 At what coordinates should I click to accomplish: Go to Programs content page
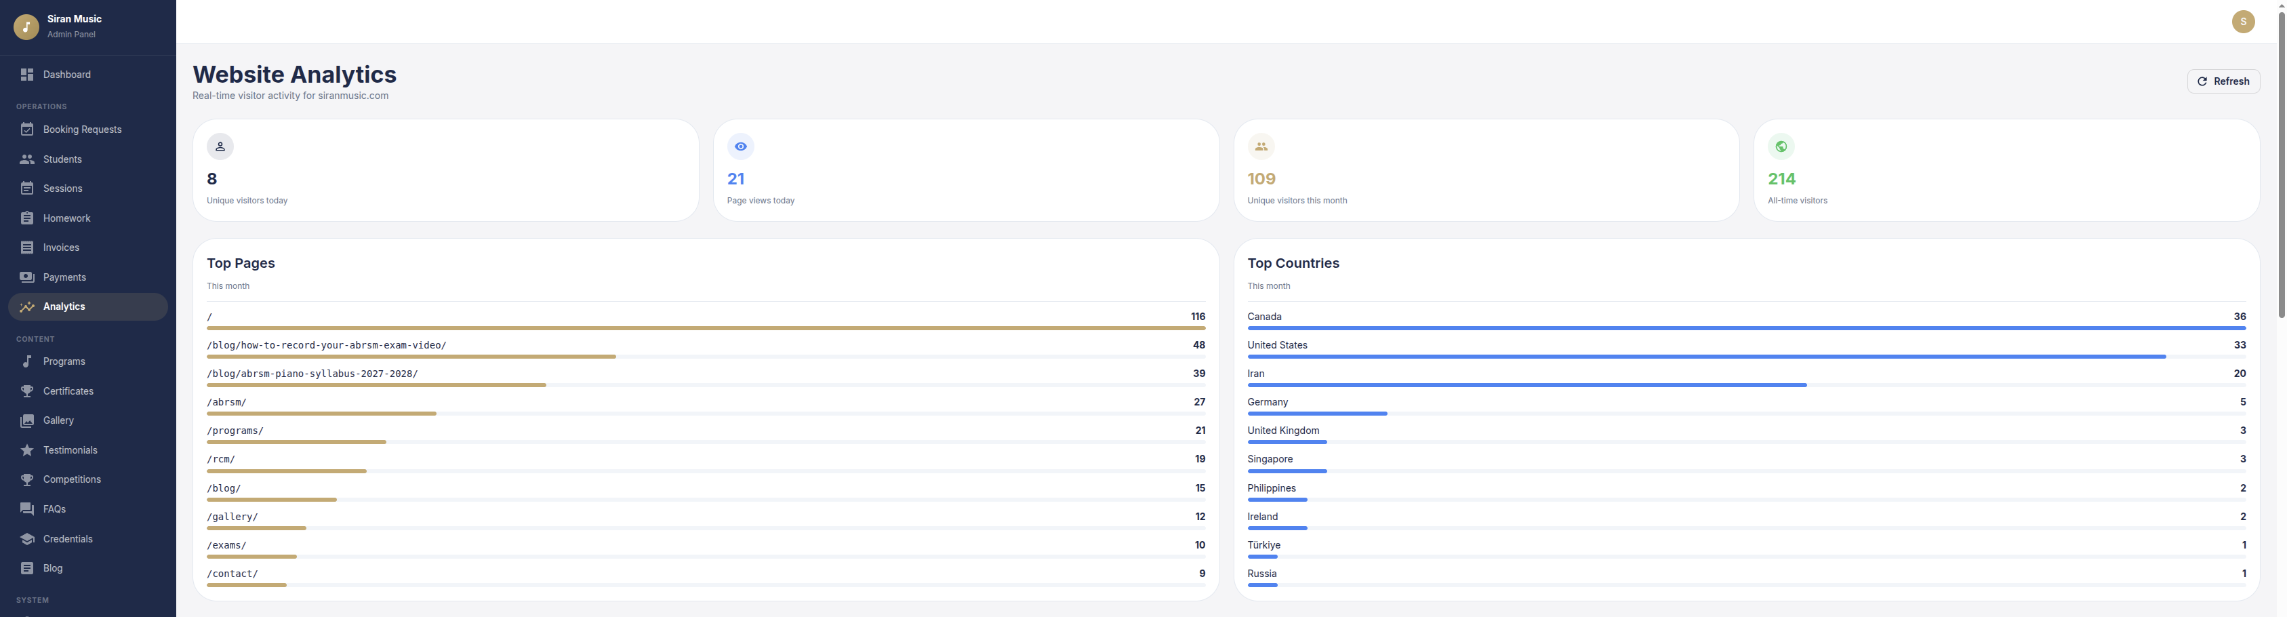coord(88,361)
